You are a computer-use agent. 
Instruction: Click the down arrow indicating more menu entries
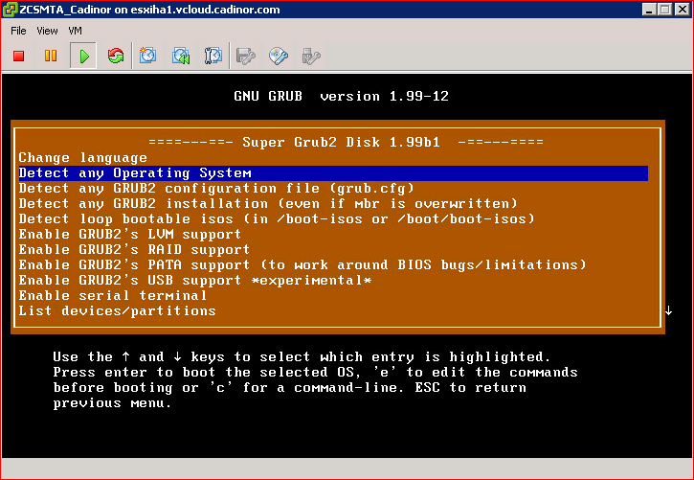(668, 310)
